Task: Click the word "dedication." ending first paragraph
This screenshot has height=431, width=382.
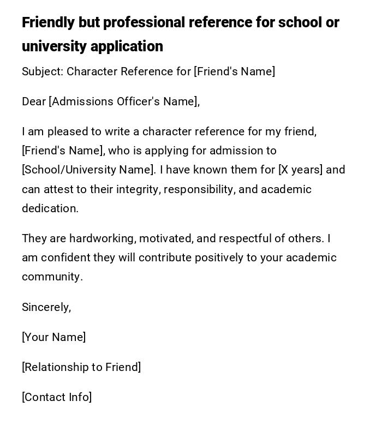Action: [50, 208]
